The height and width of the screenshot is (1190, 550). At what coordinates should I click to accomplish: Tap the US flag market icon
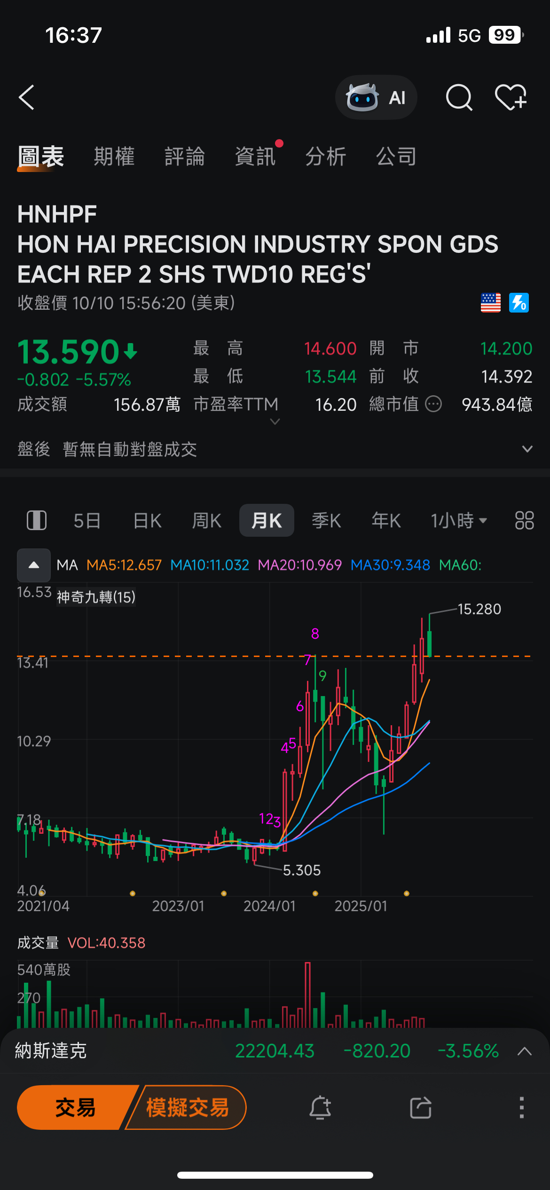490,303
